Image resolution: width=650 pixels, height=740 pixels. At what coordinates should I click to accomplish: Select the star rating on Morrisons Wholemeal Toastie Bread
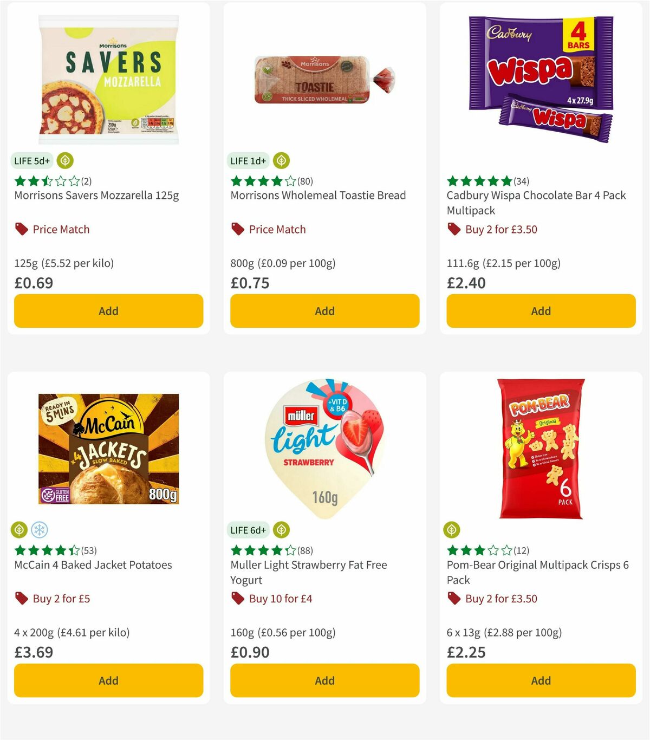(x=262, y=181)
